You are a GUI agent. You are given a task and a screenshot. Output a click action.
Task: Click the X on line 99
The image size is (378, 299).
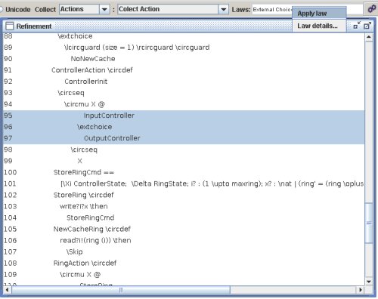(x=79, y=161)
